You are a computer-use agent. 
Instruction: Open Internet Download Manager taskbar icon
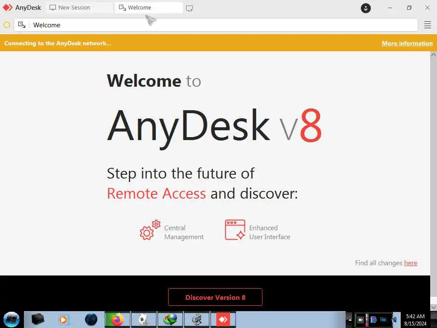170,319
